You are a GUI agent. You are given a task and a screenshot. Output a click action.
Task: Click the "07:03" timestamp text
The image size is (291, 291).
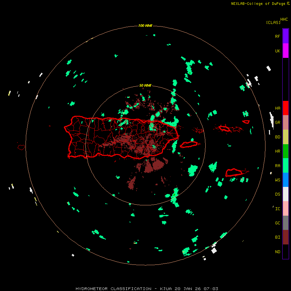(x=211, y=289)
